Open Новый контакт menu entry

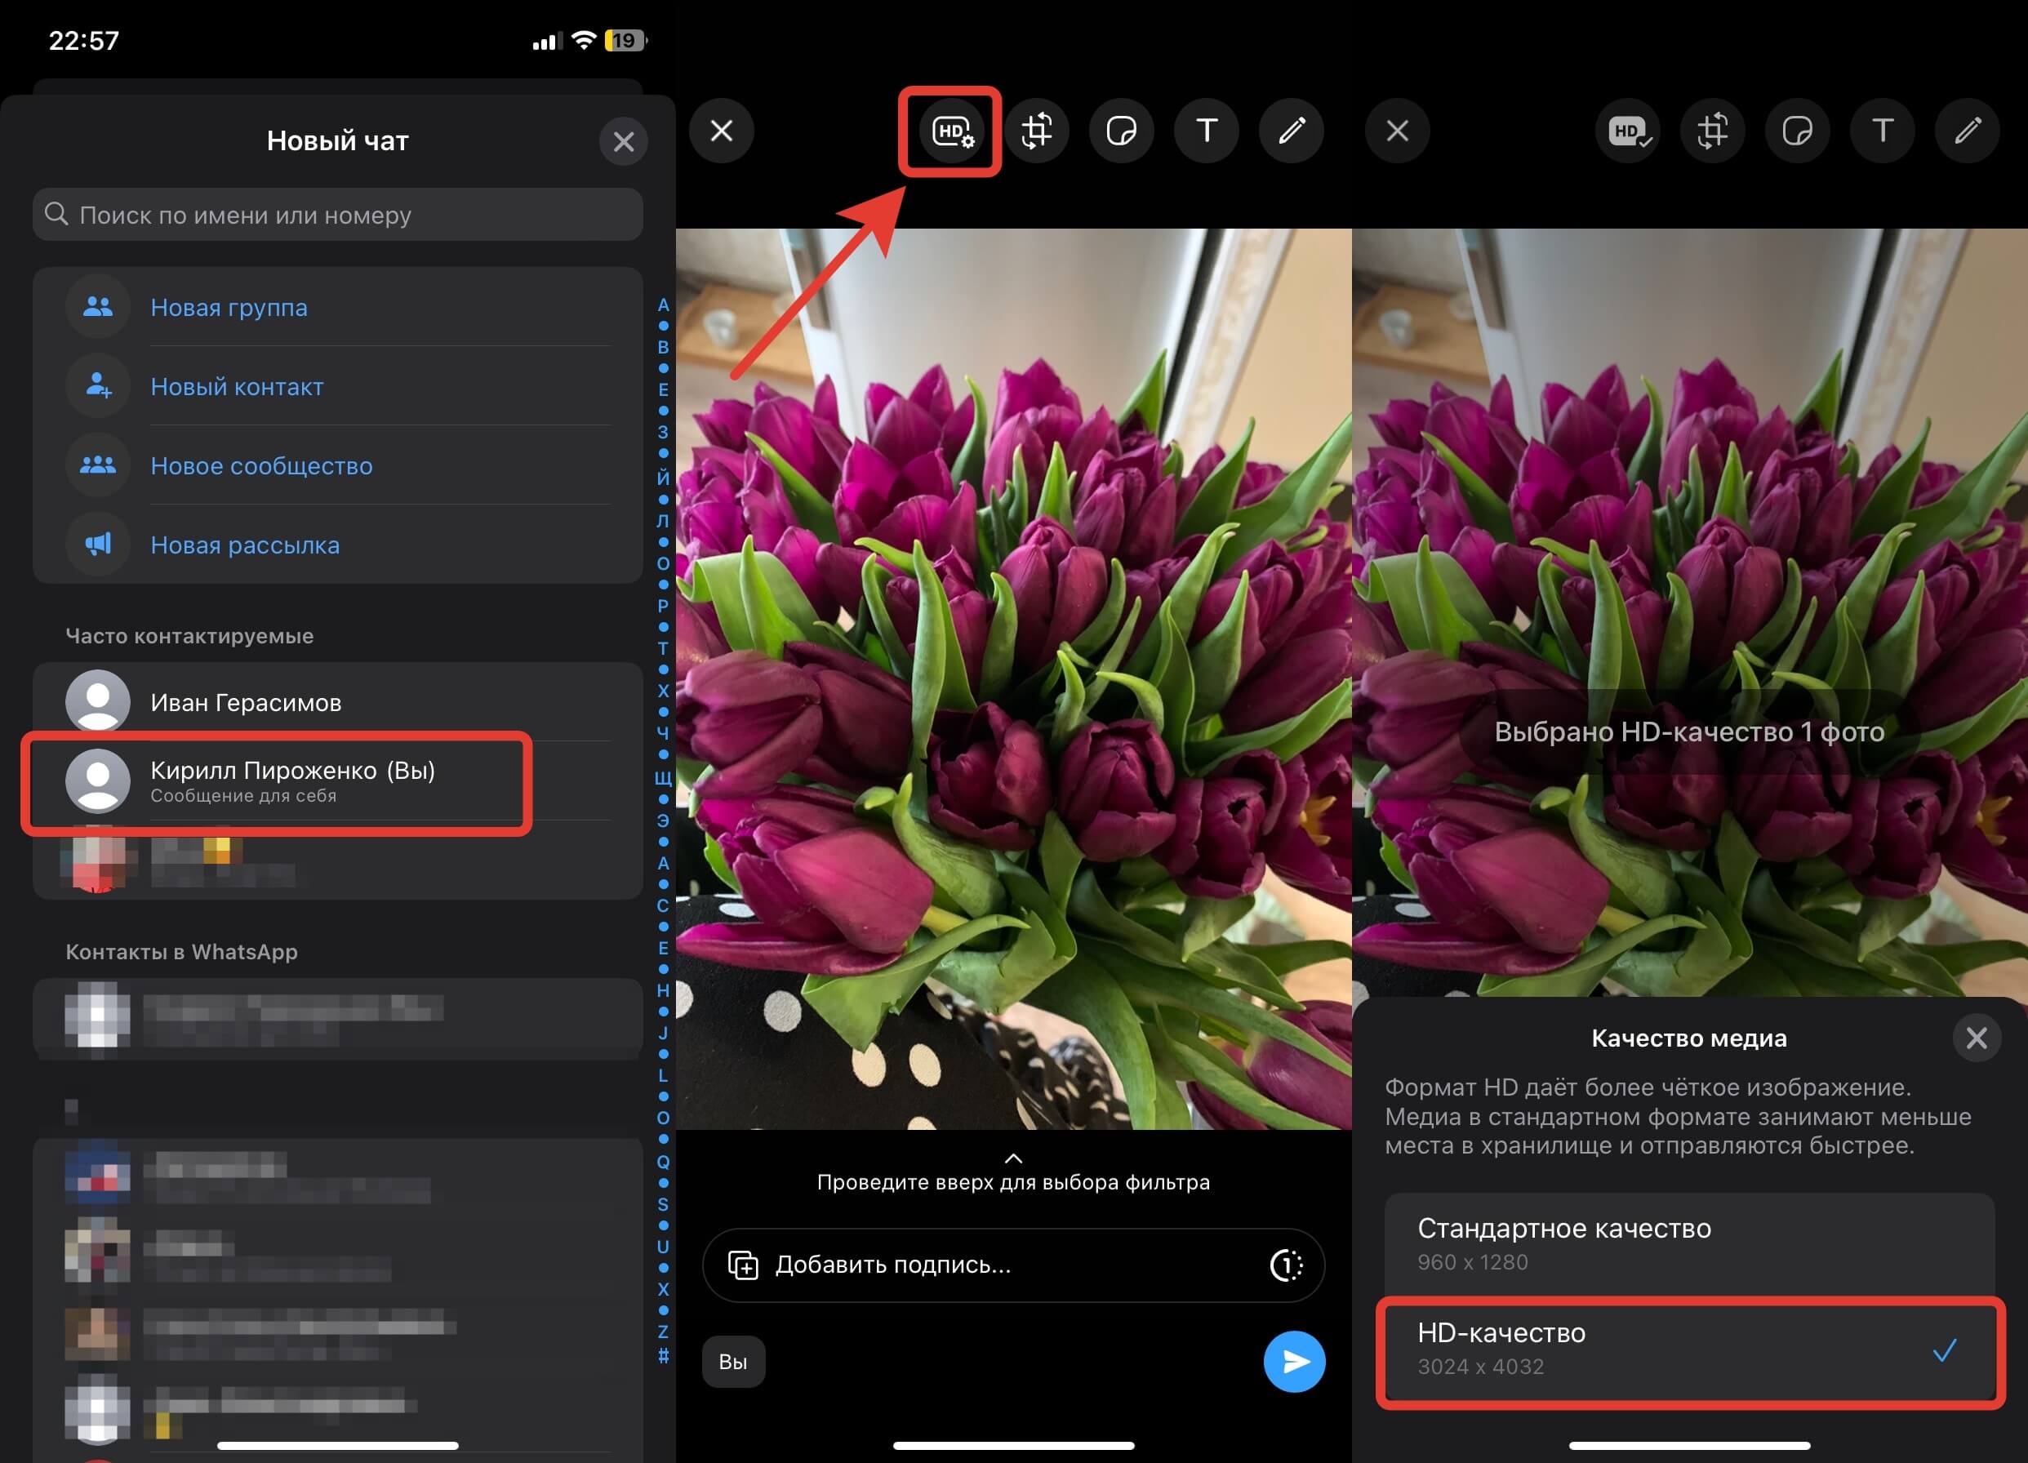tap(237, 386)
